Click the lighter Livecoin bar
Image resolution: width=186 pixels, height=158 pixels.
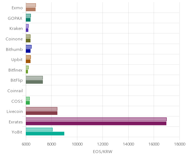click(x=41, y=109)
